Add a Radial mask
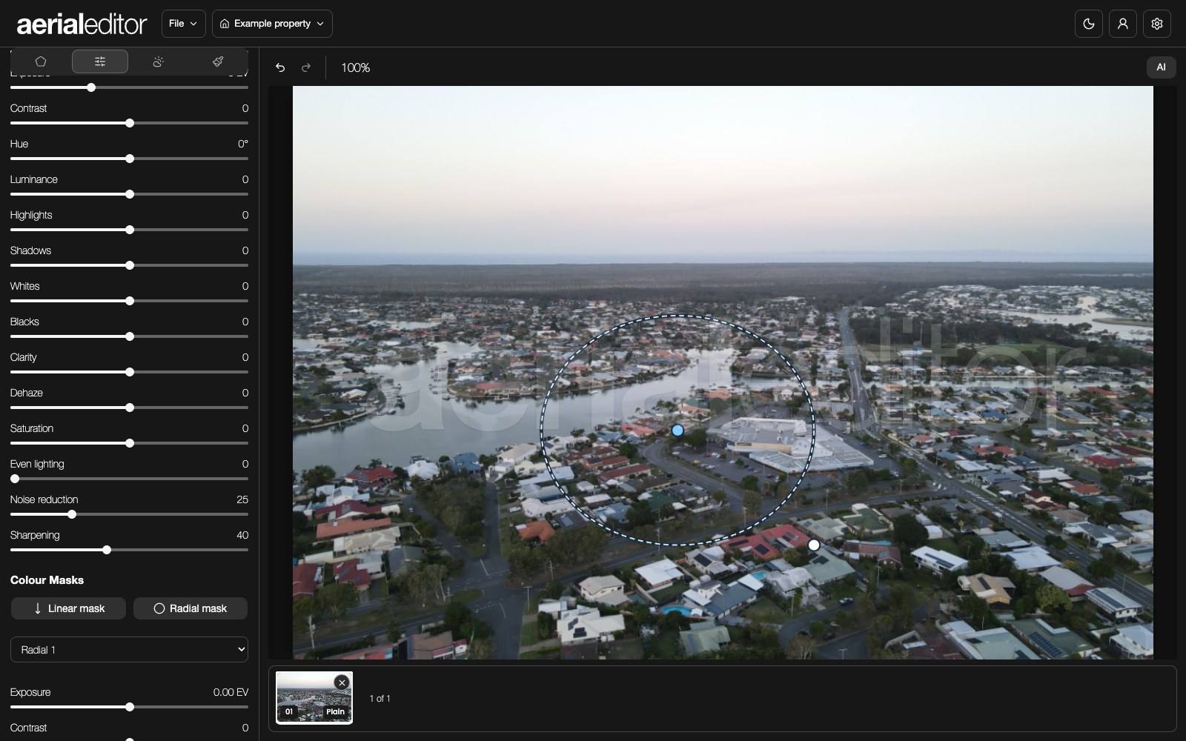The image size is (1186, 741). pyautogui.click(x=191, y=608)
